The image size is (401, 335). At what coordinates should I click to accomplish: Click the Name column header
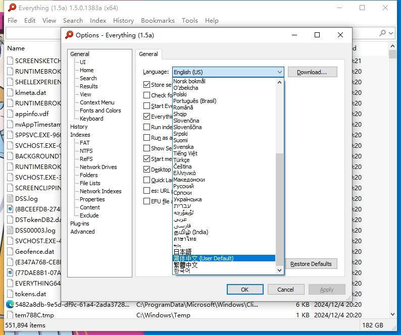click(16, 48)
